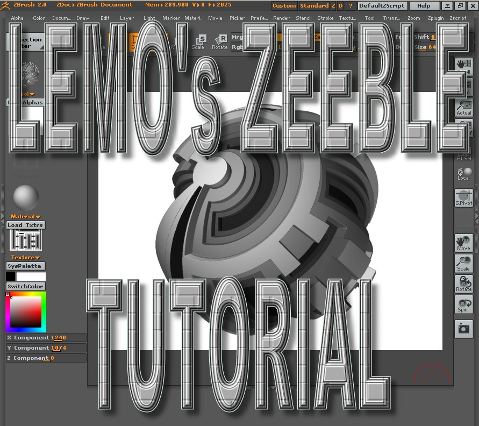Click the right tray divider arrows

(x=476, y=219)
